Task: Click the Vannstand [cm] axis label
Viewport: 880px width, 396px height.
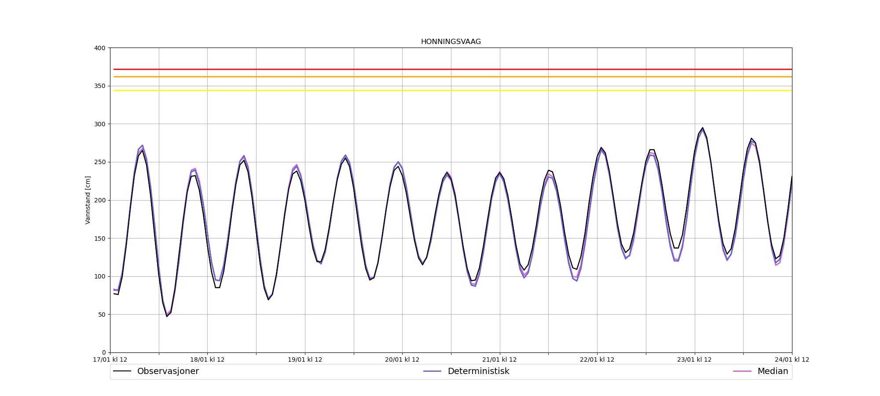Action: 88,200
